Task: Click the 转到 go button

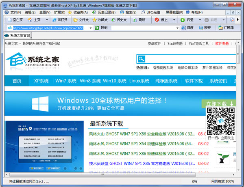Action: pos(101,28)
